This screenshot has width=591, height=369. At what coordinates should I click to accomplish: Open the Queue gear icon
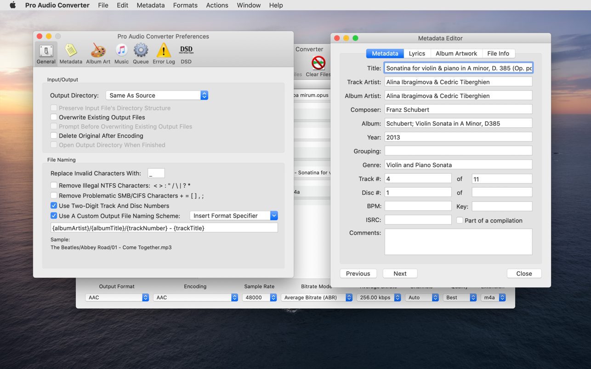click(141, 53)
